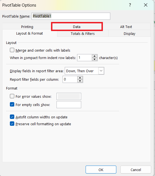Increase Report filter fields per column
The image size is (155, 176).
(80, 78)
